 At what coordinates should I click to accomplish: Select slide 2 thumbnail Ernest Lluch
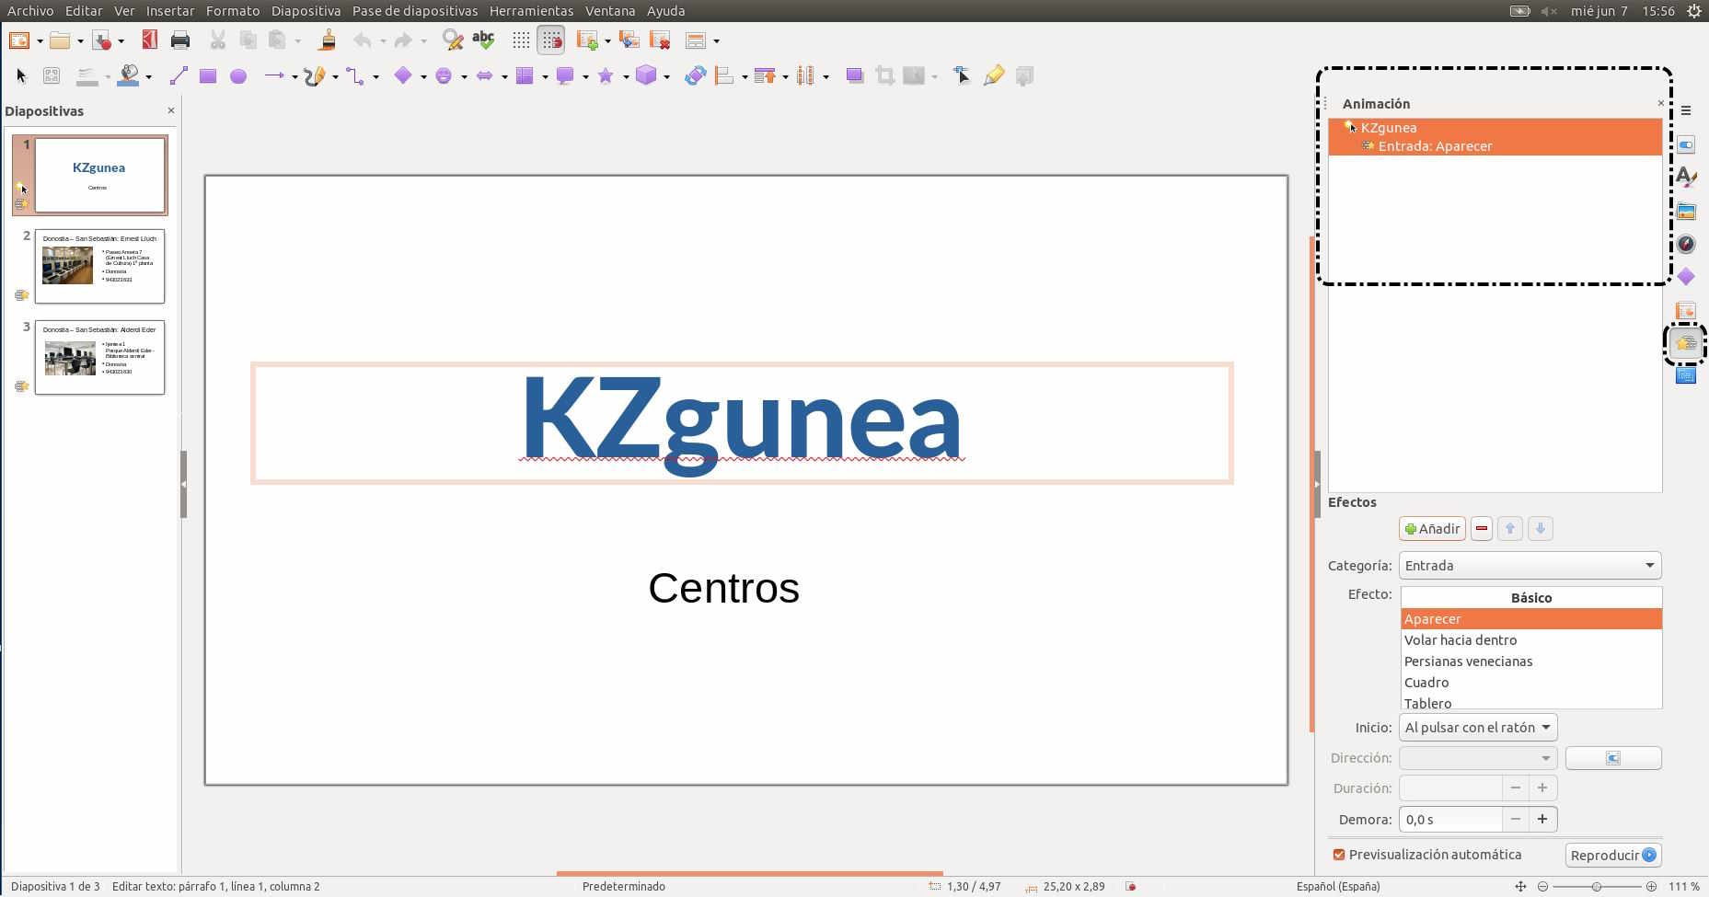[99, 266]
